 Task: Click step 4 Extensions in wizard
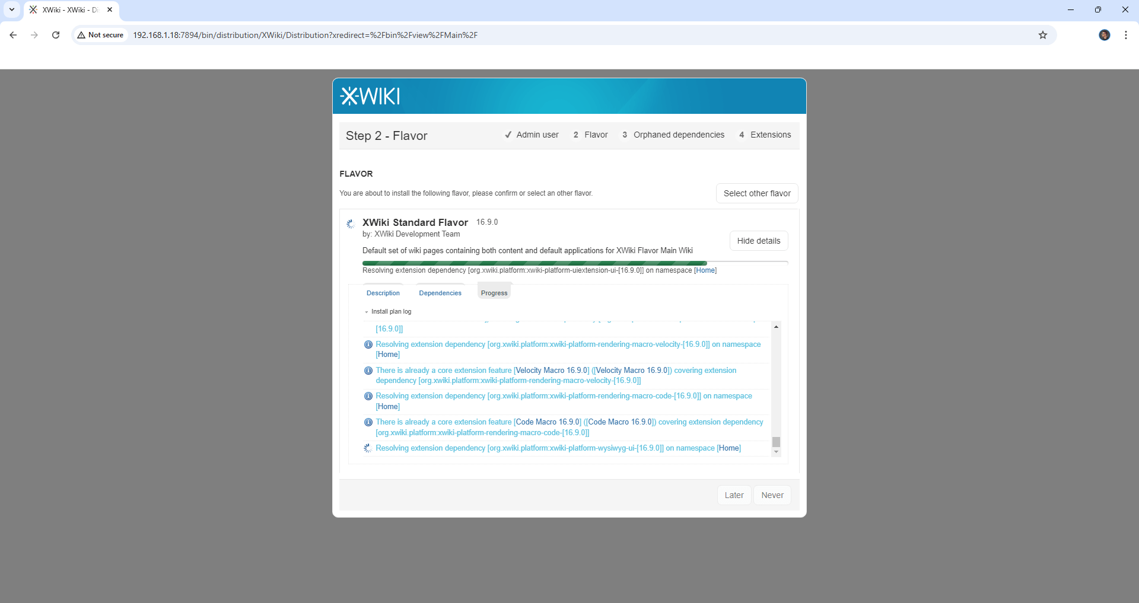click(765, 135)
